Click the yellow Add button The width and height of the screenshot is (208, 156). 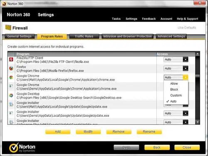point(58,132)
